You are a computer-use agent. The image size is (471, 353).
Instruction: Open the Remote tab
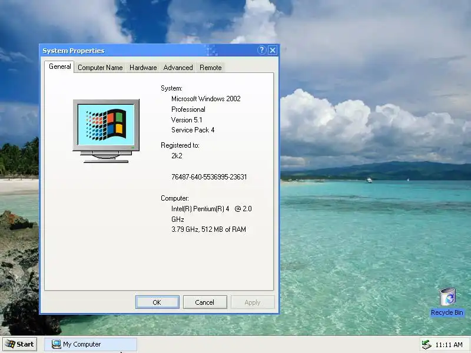(x=211, y=68)
